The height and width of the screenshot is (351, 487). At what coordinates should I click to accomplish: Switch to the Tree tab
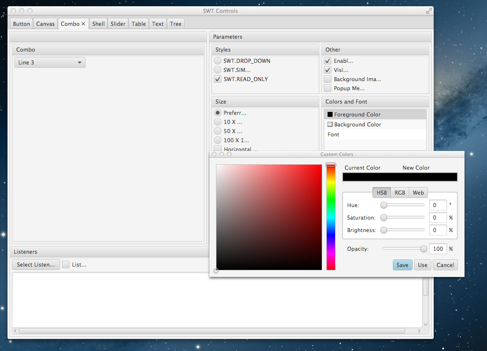coord(176,24)
